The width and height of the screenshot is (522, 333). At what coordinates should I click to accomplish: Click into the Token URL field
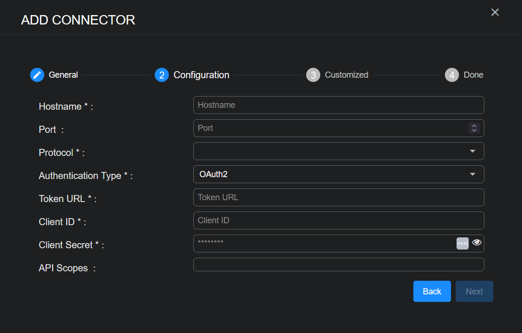[338, 197]
